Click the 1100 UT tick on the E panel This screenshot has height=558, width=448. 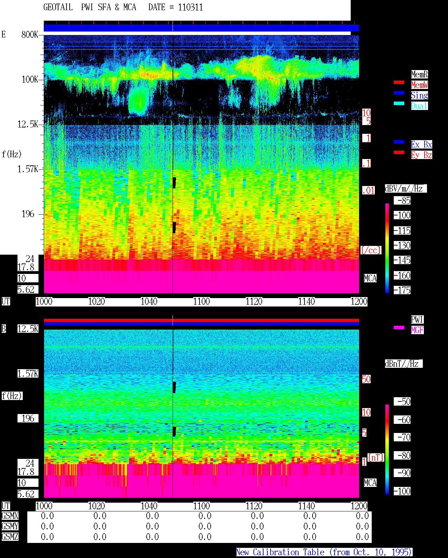(202, 302)
